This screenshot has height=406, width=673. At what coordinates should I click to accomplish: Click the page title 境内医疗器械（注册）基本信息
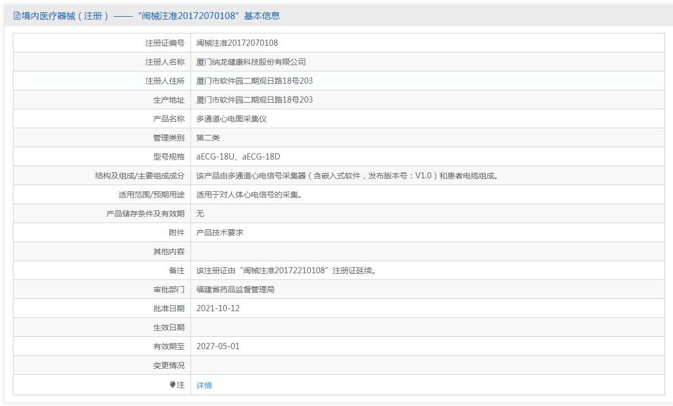coord(150,16)
